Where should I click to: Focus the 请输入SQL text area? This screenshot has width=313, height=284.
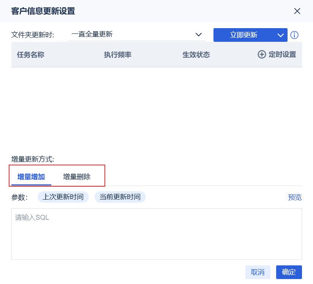coord(156,234)
